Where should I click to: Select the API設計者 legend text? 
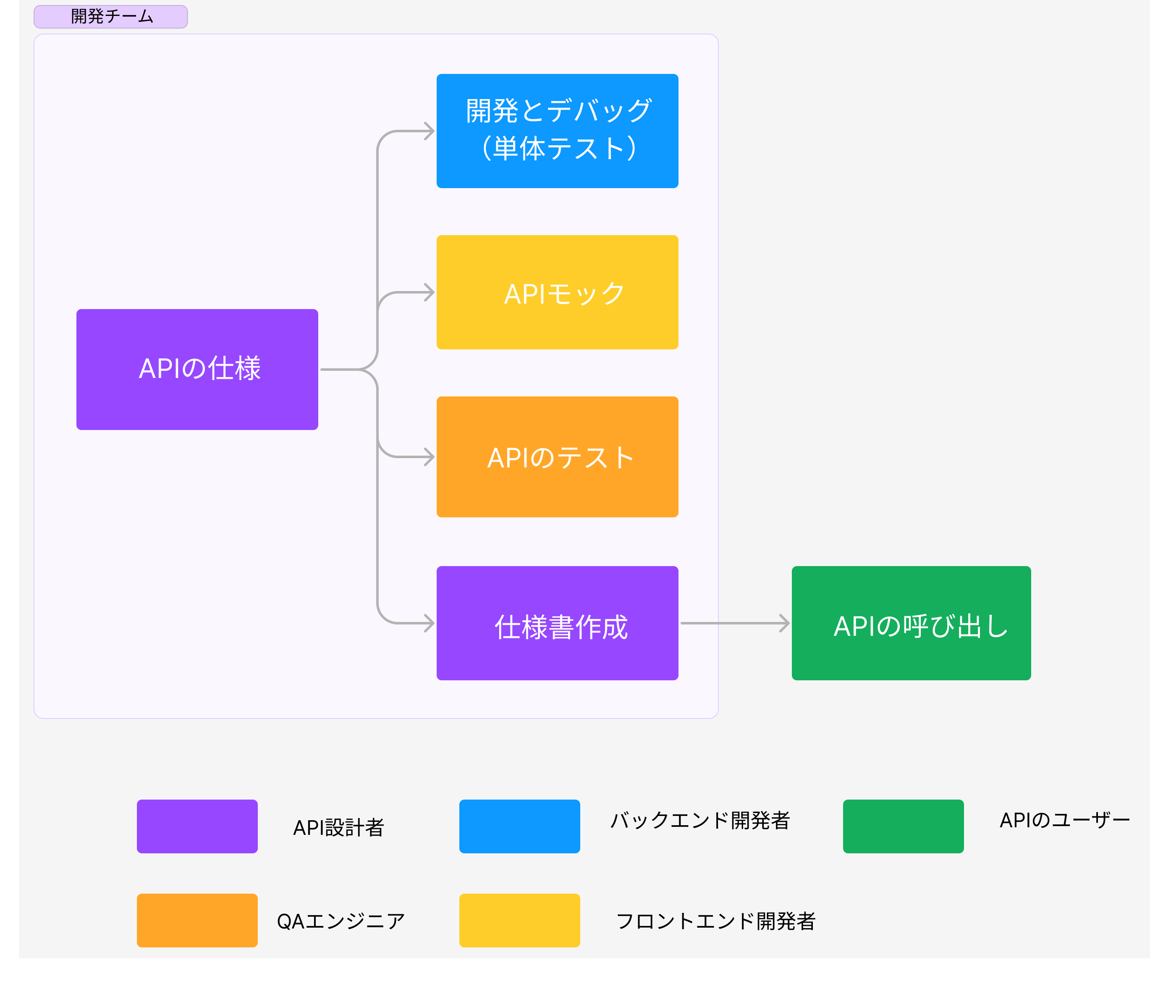[x=338, y=827]
